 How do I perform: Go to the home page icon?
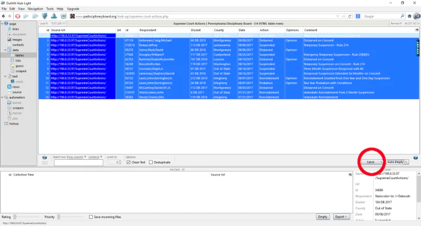point(410,16)
